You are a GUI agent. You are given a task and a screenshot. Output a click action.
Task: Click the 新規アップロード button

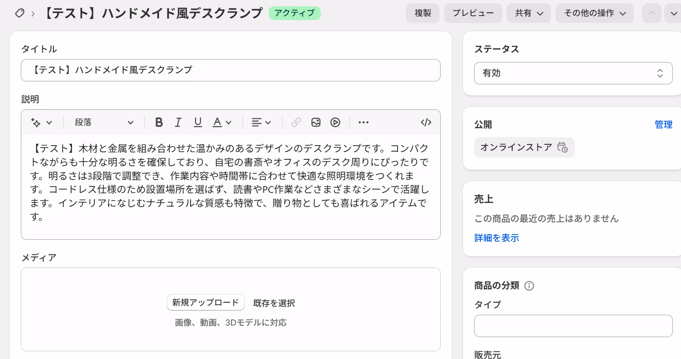pos(205,303)
